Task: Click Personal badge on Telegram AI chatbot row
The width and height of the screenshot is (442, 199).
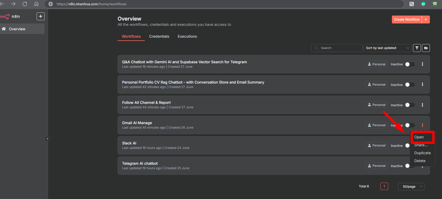Action: click(x=377, y=166)
